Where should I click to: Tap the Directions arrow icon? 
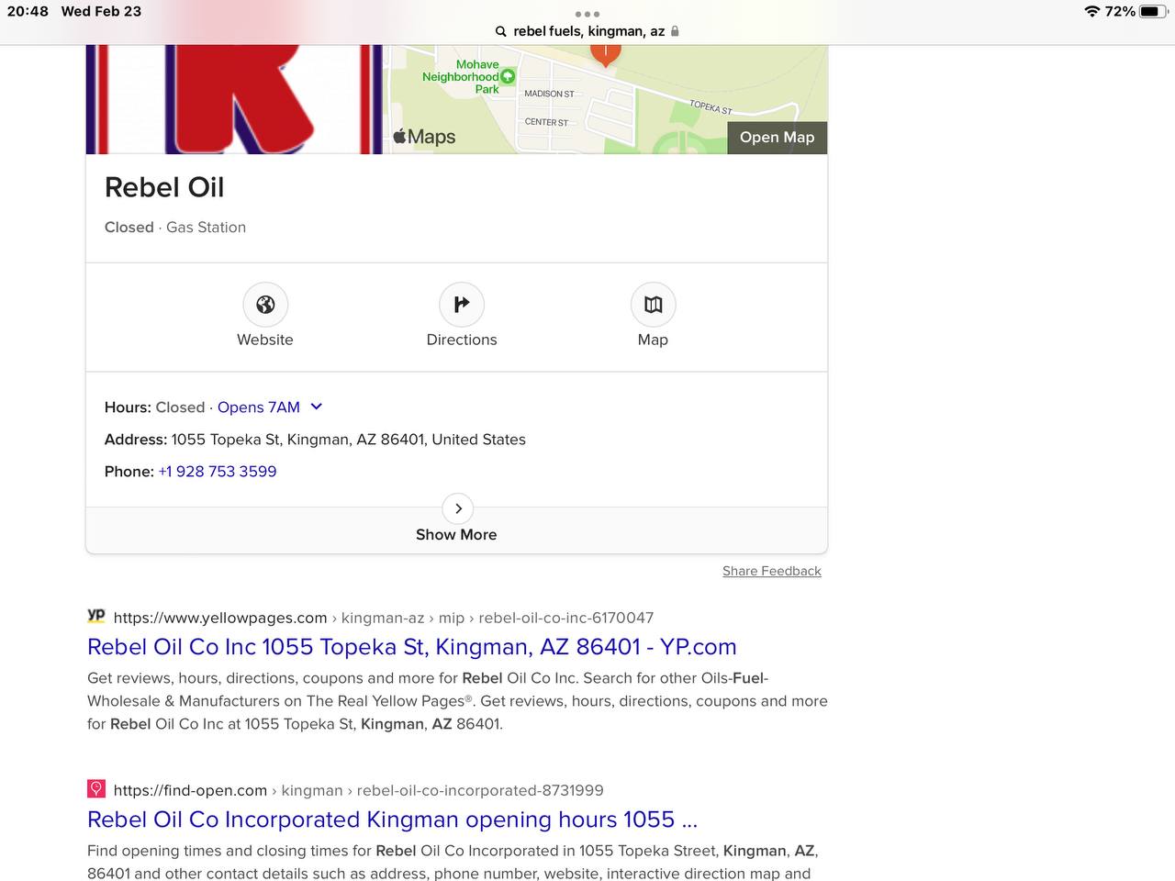(x=462, y=305)
